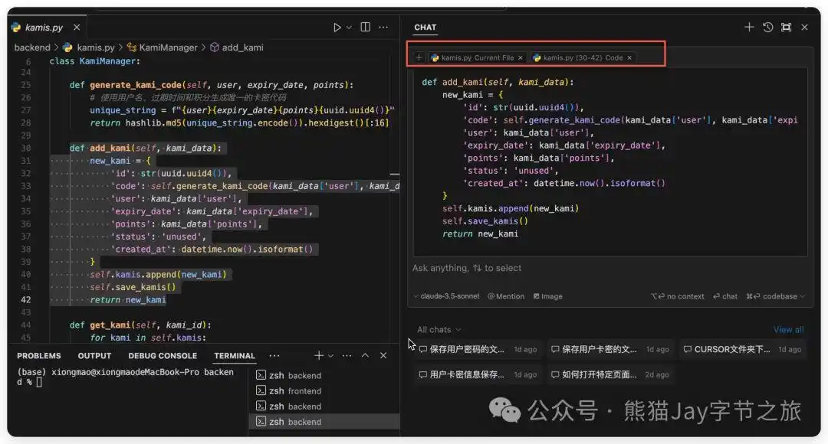Viewport: 828px width, 444px height.
Task: Maximize the chat panel with the expand icon
Action: pos(786,27)
